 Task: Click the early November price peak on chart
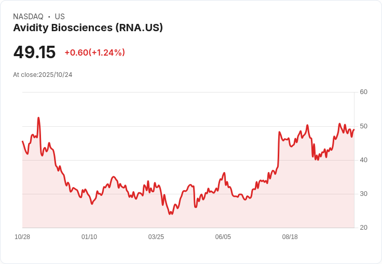(x=38, y=118)
